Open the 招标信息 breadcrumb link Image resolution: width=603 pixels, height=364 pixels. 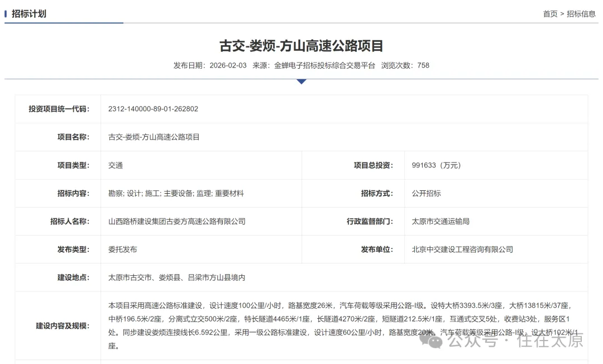tap(581, 14)
